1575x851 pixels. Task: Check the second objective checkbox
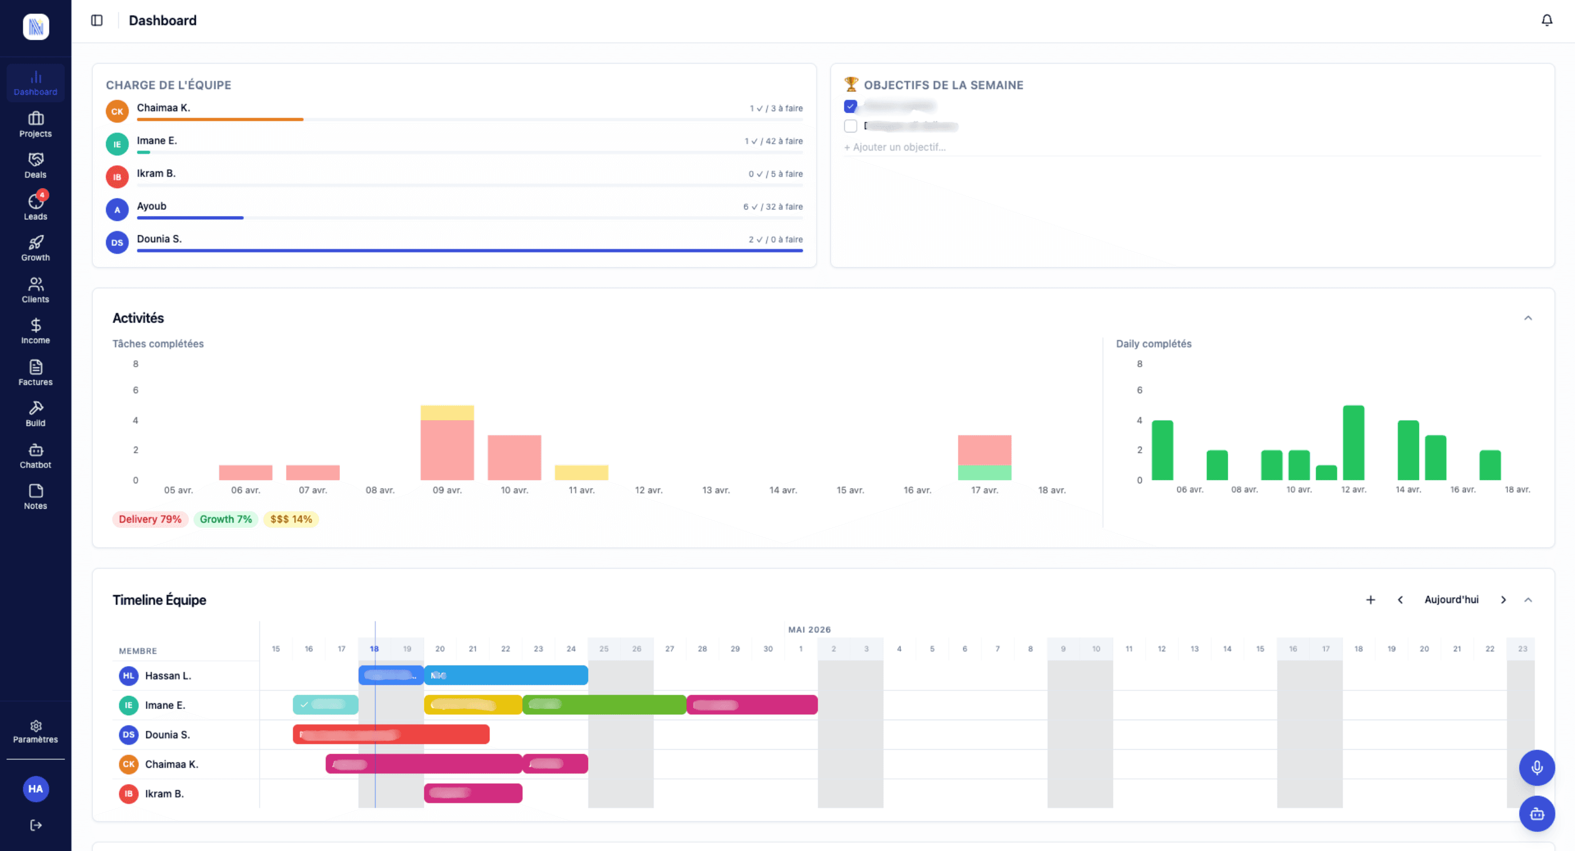tap(851, 126)
